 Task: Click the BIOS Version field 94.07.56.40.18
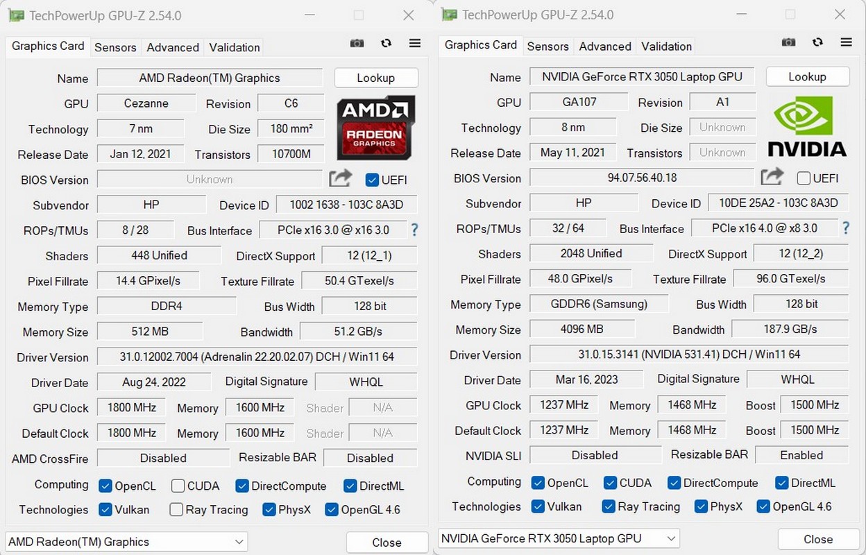pyautogui.click(x=642, y=178)
